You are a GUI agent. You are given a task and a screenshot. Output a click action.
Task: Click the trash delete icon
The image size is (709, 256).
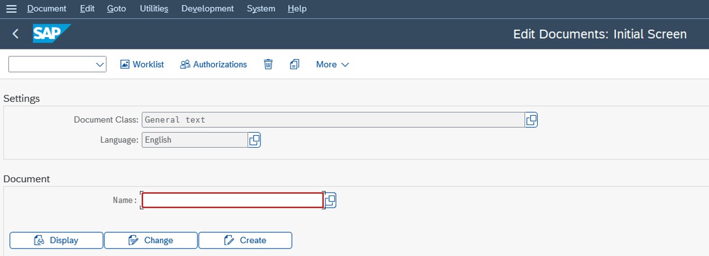coord(268,64)
